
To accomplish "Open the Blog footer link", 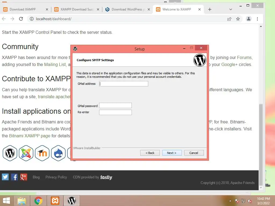I will tap(36, 177).
